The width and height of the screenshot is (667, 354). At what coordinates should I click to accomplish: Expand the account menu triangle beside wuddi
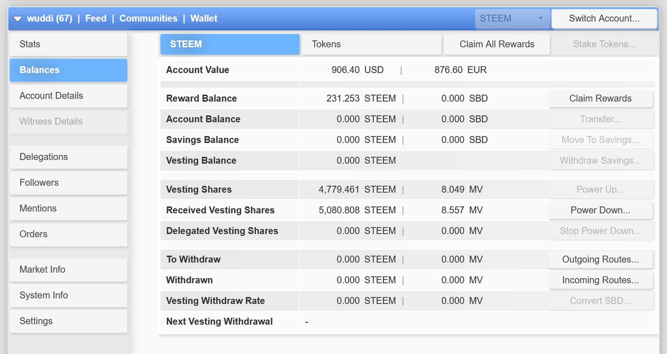18,19
